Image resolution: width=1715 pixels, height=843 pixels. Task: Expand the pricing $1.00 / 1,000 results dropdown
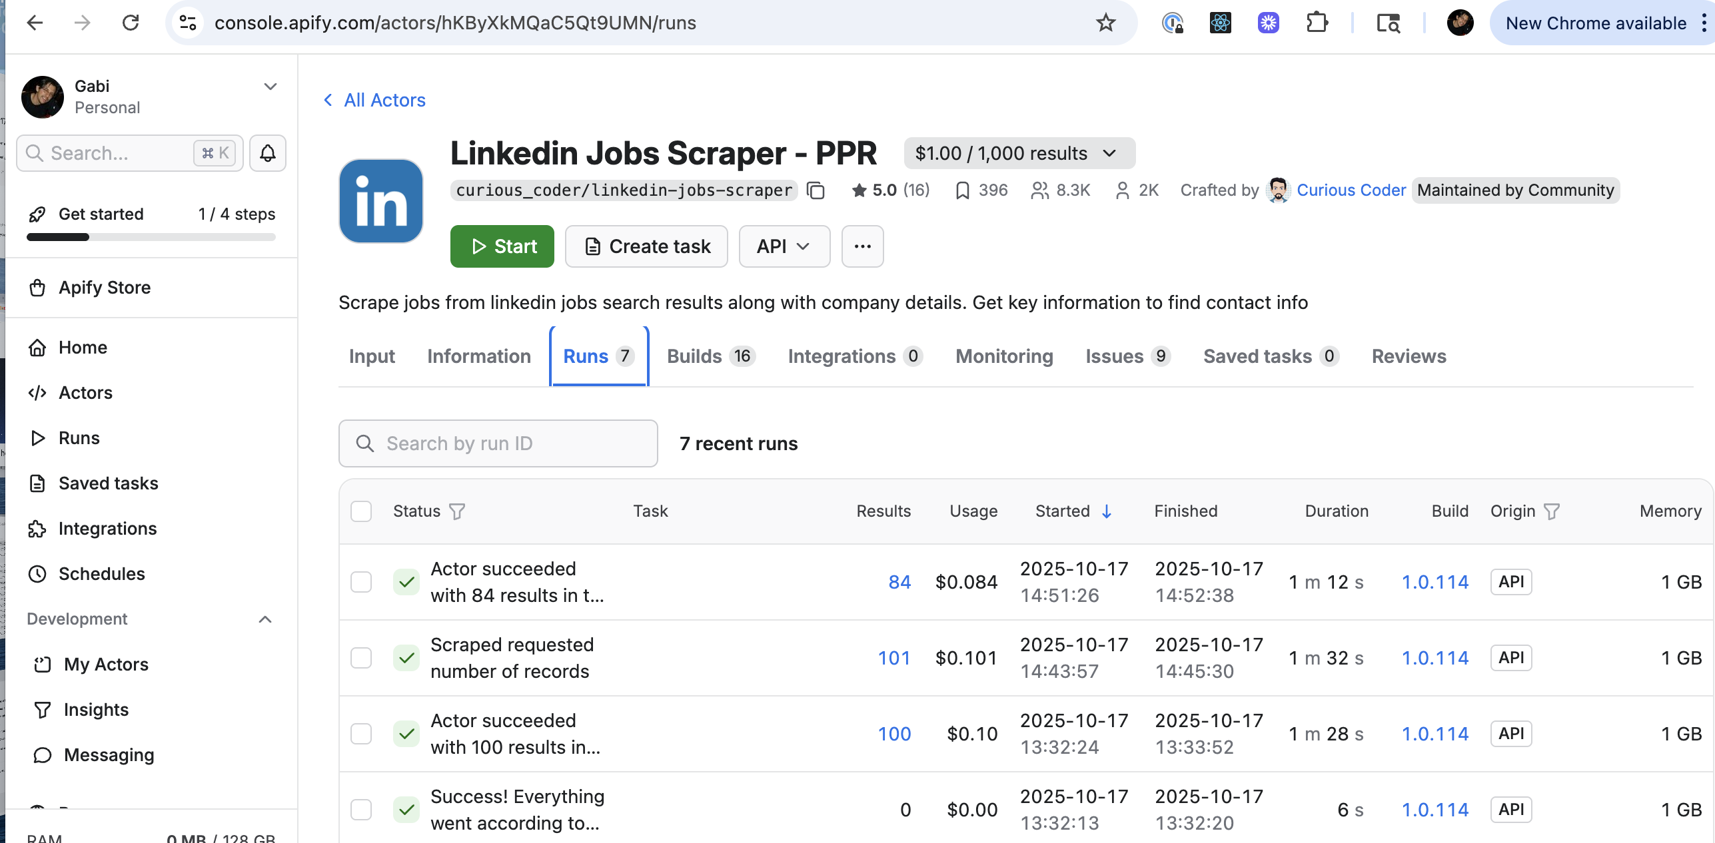[1019, 153]
